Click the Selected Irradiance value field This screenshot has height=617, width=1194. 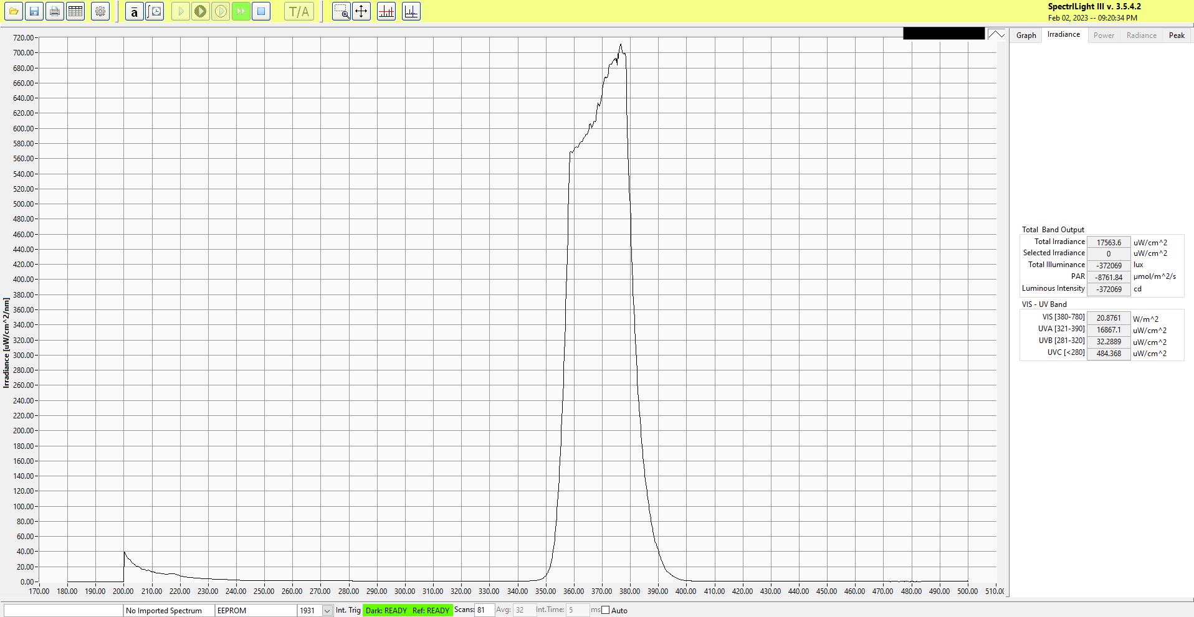(1109, 254)
